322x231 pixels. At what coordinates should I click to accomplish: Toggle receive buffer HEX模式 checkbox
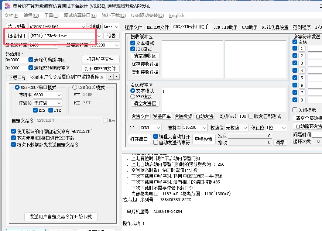click(x=133, y=49)
